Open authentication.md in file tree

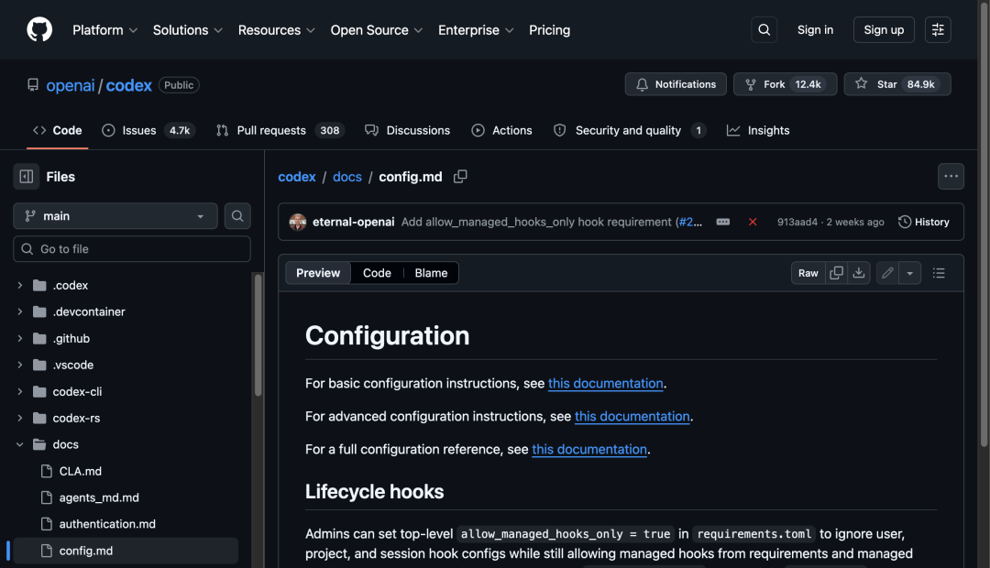coord(107,524)
